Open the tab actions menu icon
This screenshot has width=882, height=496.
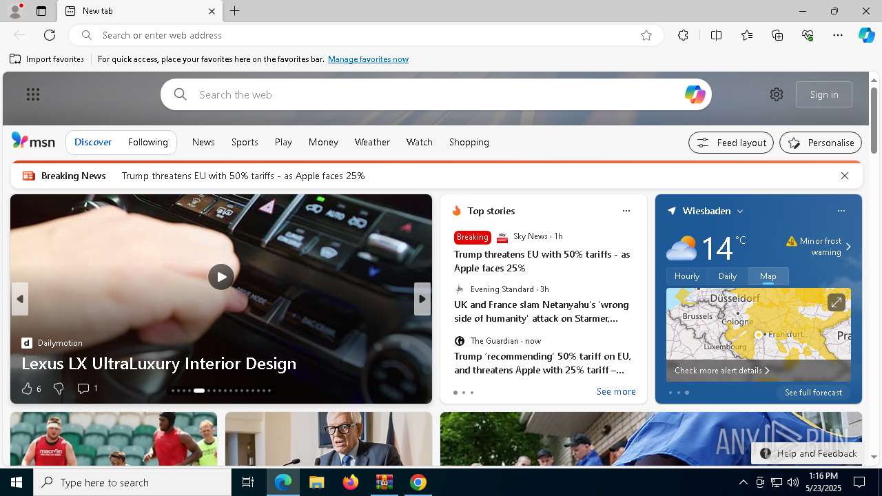click(x=41, y=11)
